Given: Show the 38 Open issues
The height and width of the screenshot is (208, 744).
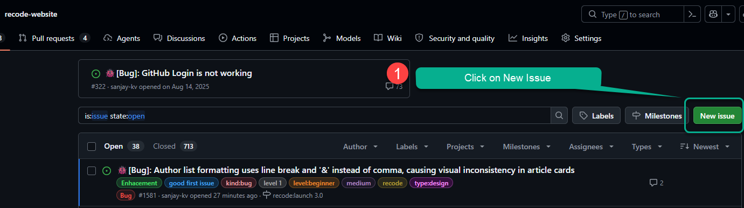Looking at the screenshot, I should (123, 146).
